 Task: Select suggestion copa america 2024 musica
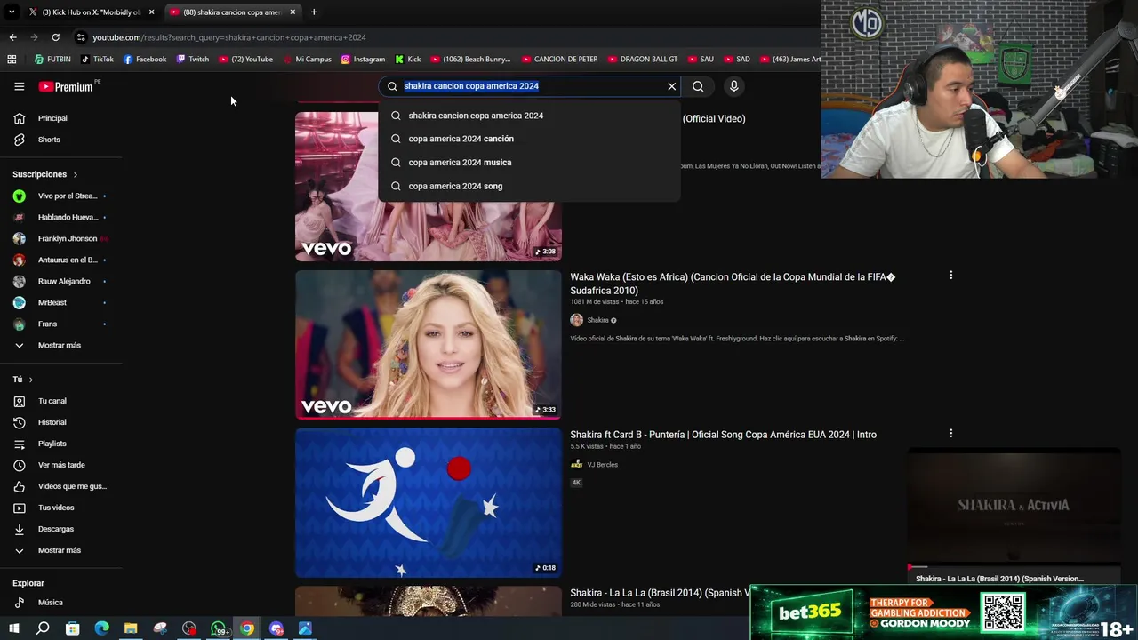pos(529,162)
